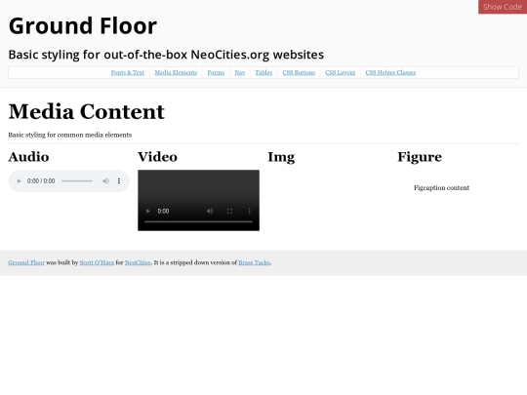Click the Figcaption content text
Viewport: 527px width, 395px height.
coord(441,188)
